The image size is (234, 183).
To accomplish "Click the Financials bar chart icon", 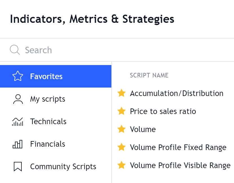I will [18, 144].
